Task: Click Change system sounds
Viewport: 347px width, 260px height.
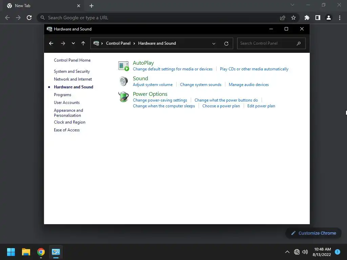Action: pyautogui.click(x=201, y=85)
